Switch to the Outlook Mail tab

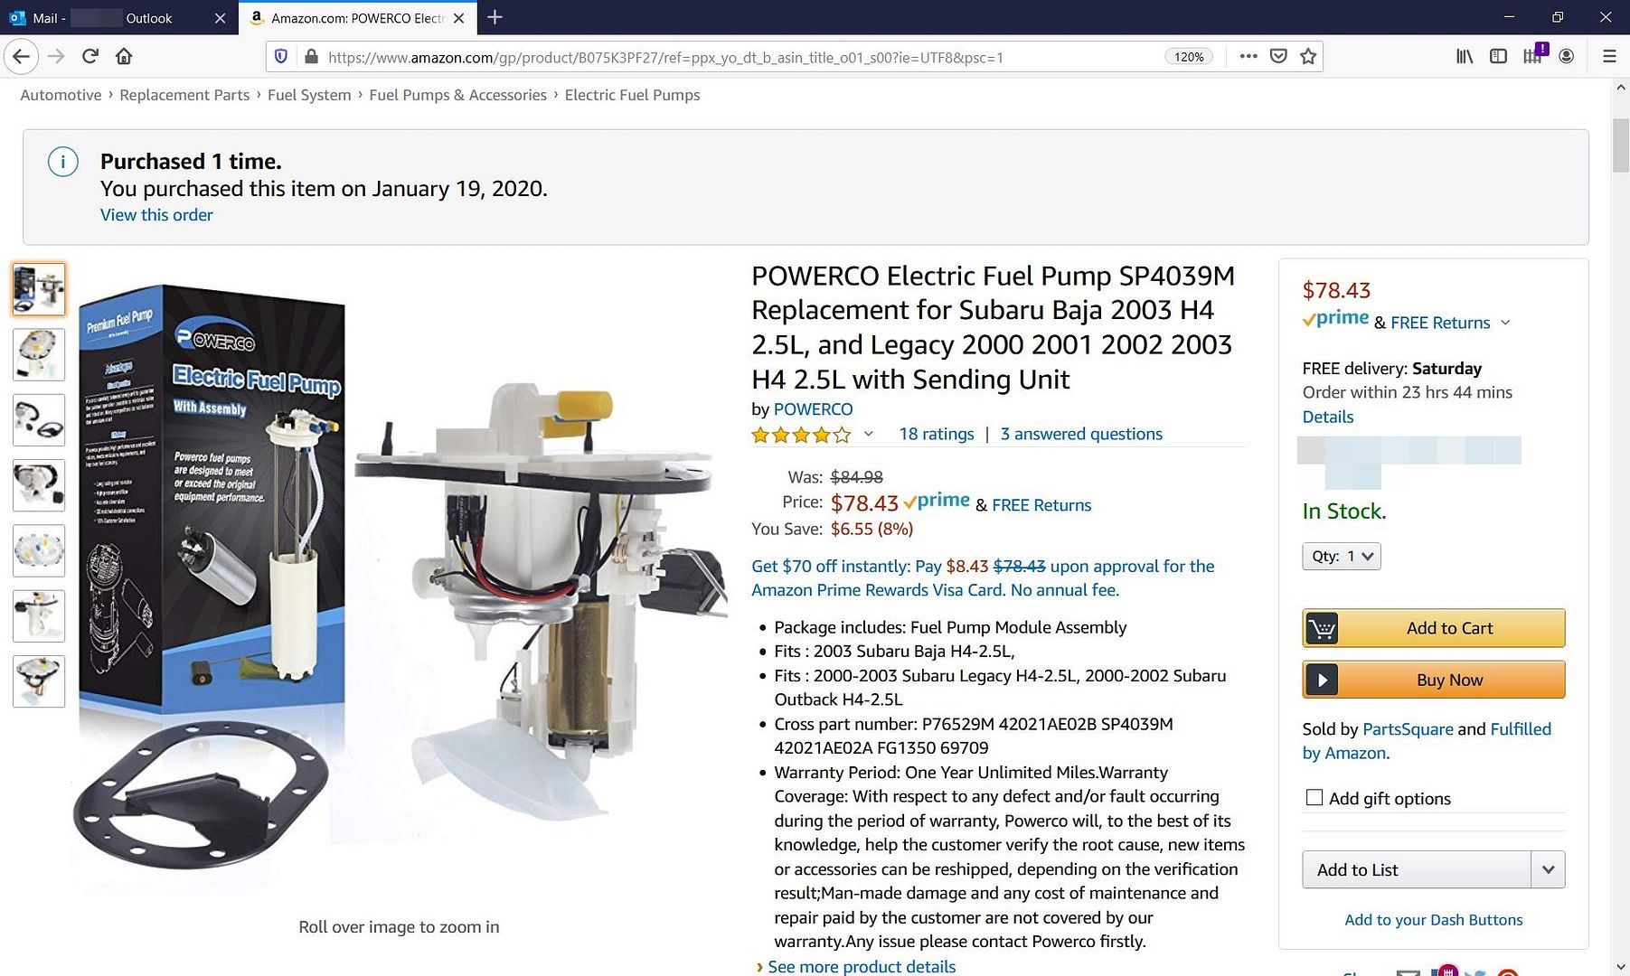pyautogui.click(x=118, y=18)
